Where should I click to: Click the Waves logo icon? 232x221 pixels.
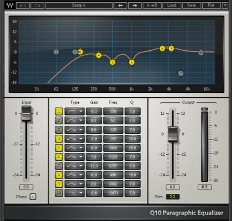pos(10,6)
